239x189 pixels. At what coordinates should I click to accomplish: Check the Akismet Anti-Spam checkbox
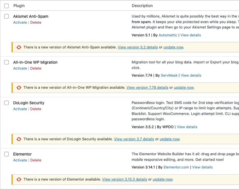coord(6,16)
